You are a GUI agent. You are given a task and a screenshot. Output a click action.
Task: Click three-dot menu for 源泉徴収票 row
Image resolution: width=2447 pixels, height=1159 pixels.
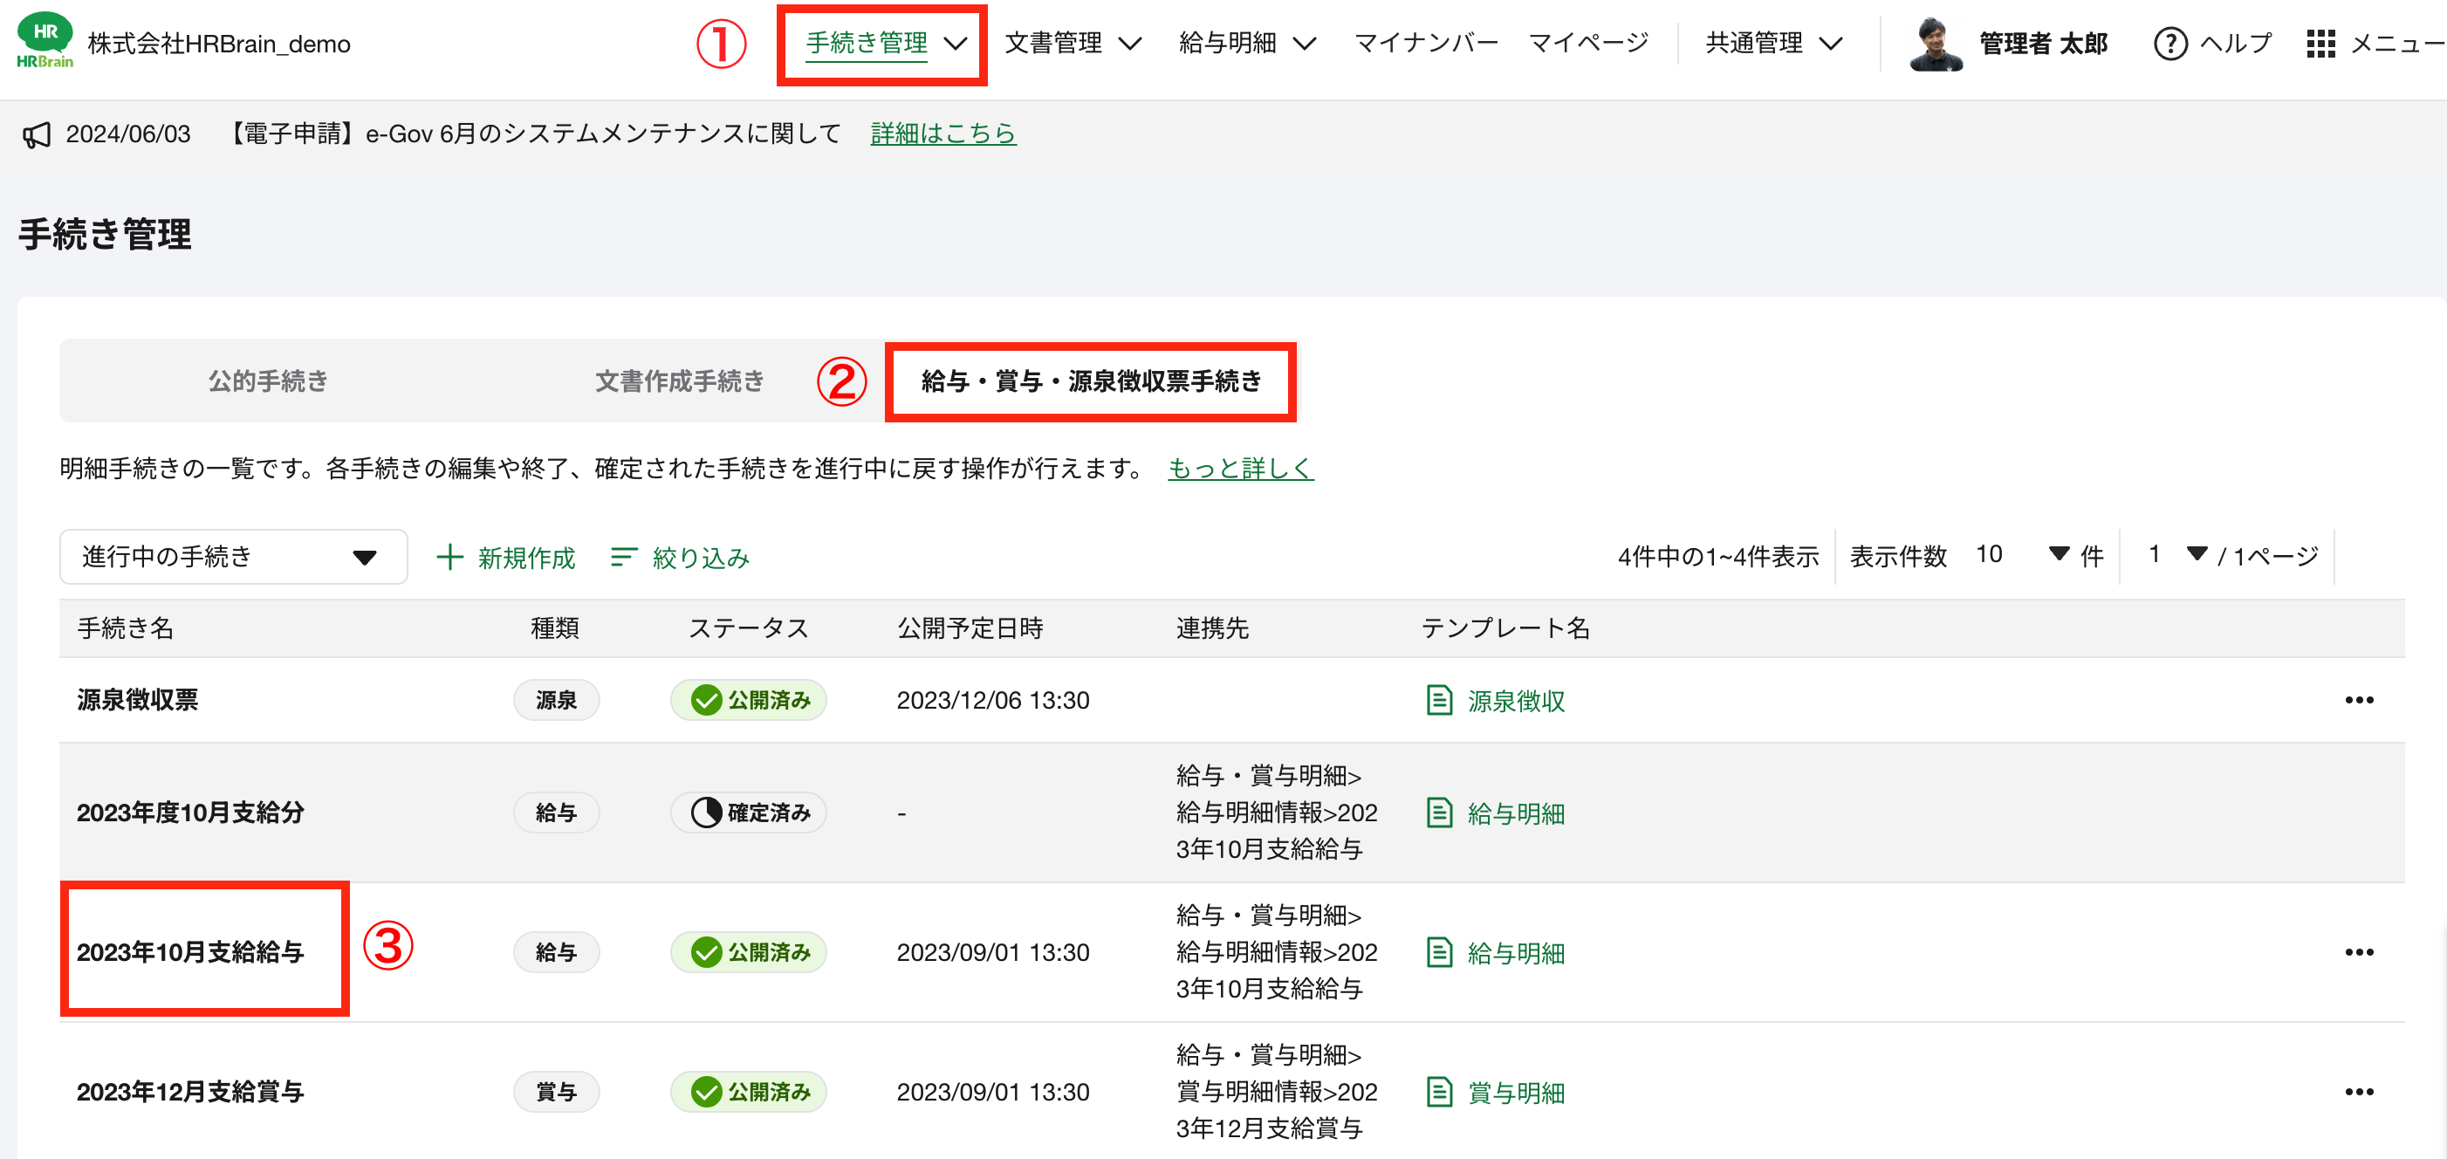click(2358, 701)
